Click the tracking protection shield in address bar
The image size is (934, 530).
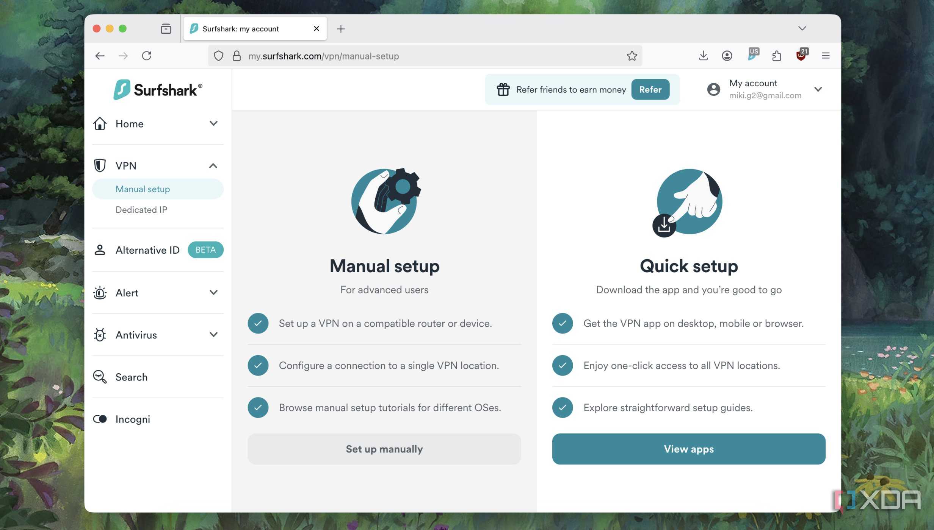(219, 56)
